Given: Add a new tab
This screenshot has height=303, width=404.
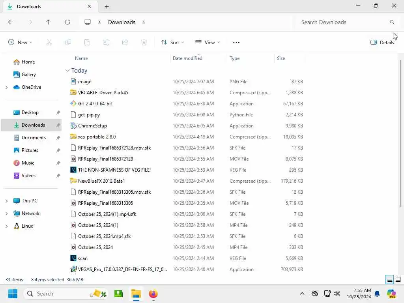Looking at the screenshot, I should (107, 7).
